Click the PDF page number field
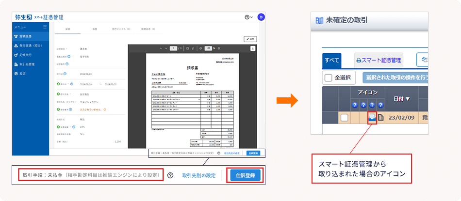The width and height of the screenshot is (461, 201). coord(173,48)
